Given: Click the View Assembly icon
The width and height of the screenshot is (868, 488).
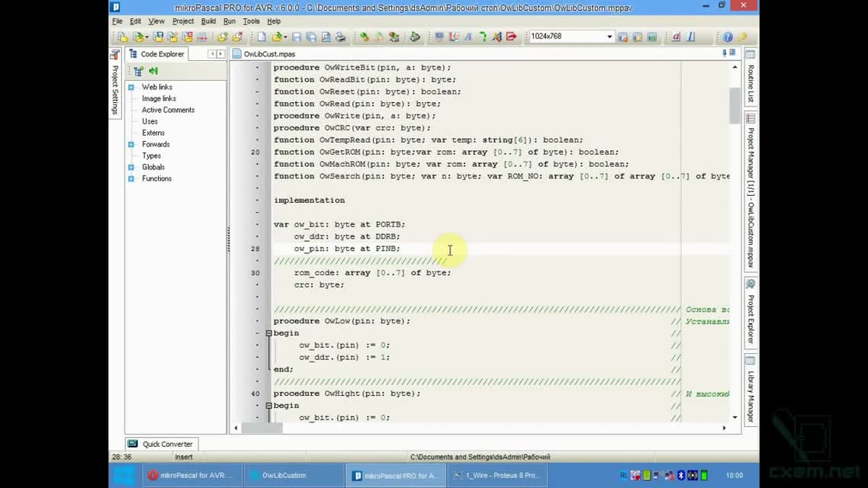Looking at the screenshot, I should coord(468,37).
